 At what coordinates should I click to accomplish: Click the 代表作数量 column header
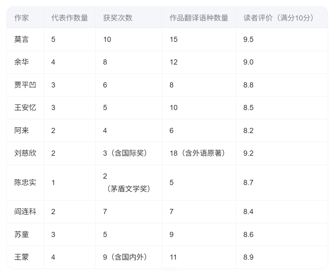[x=70, y=18]
